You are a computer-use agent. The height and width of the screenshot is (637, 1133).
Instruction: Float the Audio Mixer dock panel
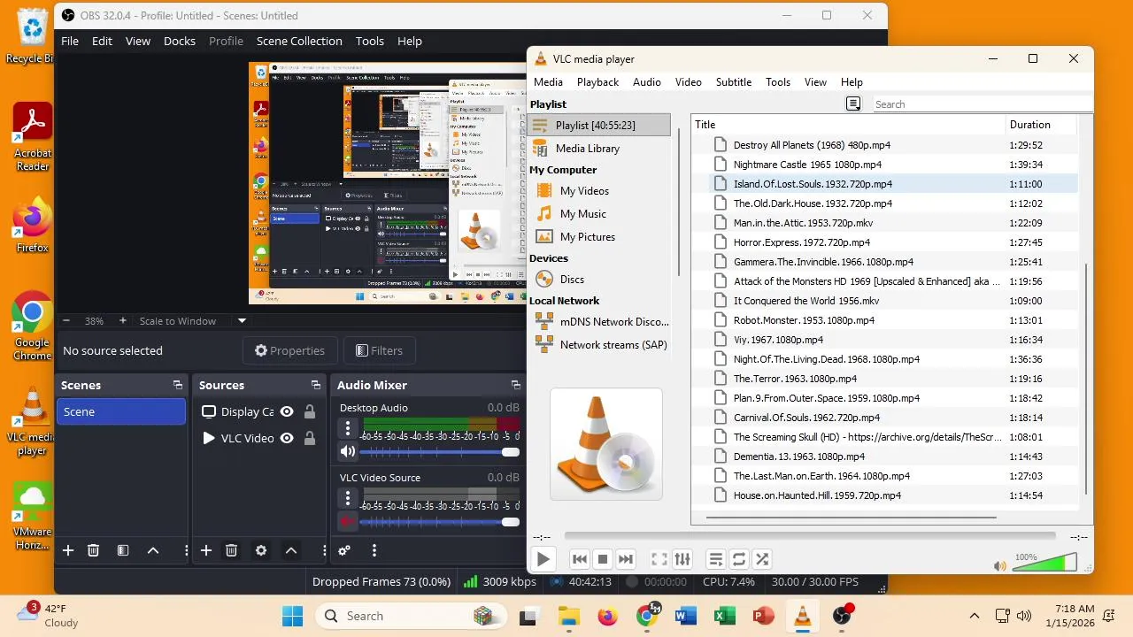(516, 385)
